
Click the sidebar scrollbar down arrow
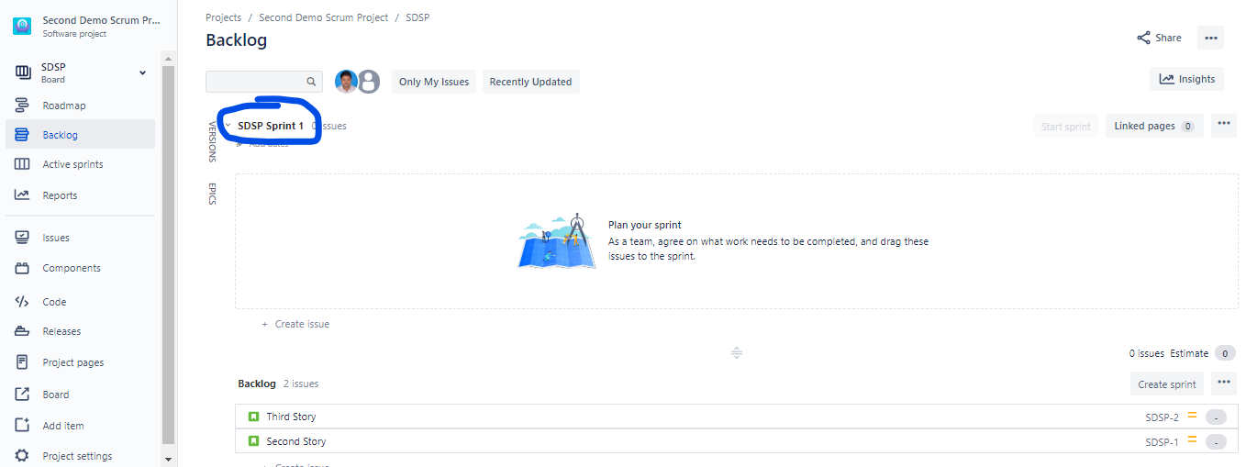point(167,458)
